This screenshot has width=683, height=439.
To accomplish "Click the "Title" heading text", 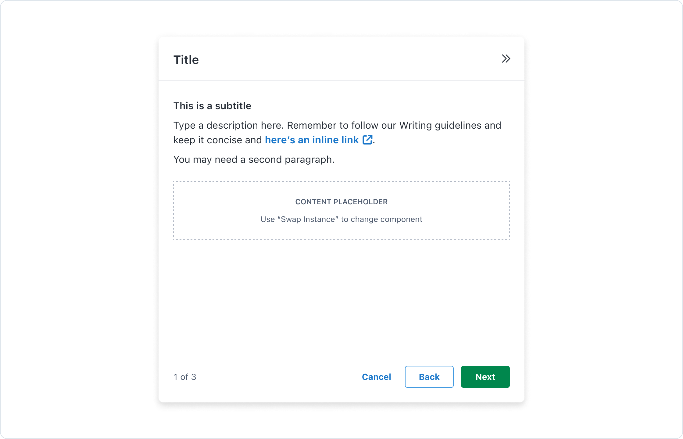I will click(186, 60).
